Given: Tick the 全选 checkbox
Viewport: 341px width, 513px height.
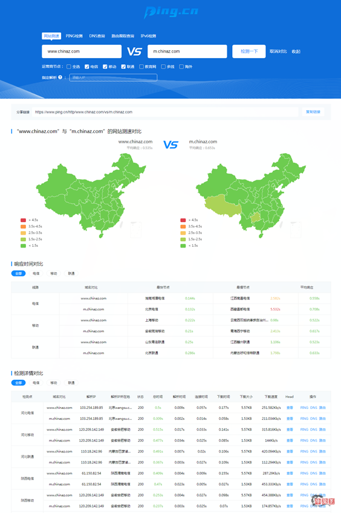Looking at the screenshot, I should pyautogui.click(x=69, y=67).
